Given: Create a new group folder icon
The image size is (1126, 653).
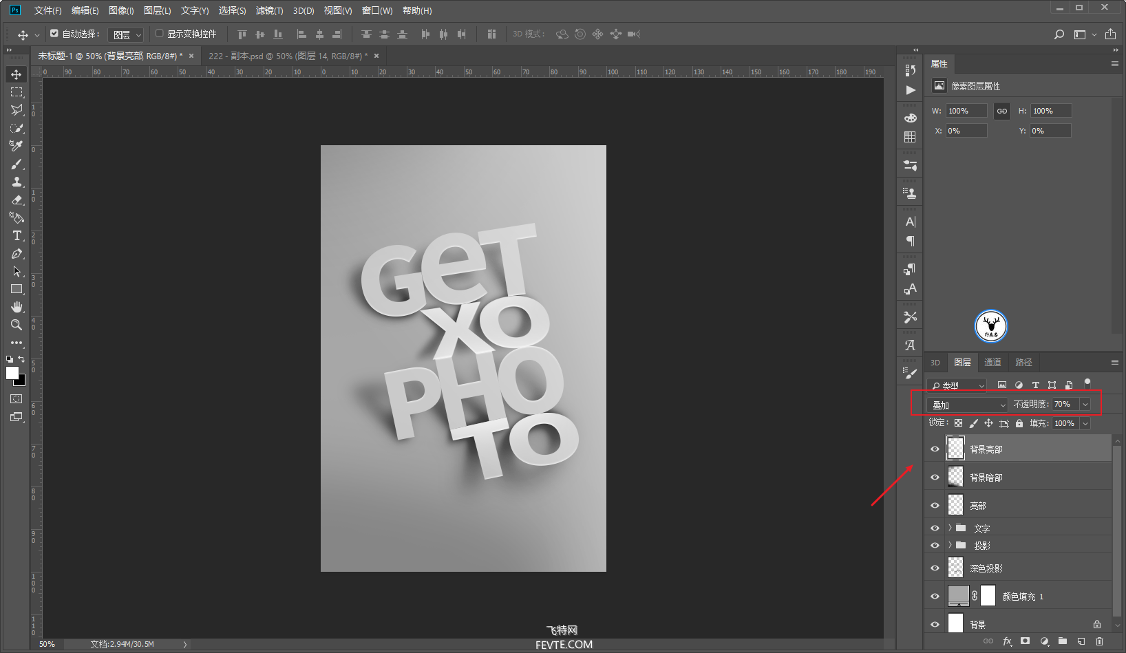Looking at the screenshot, I should [1063, 641].
